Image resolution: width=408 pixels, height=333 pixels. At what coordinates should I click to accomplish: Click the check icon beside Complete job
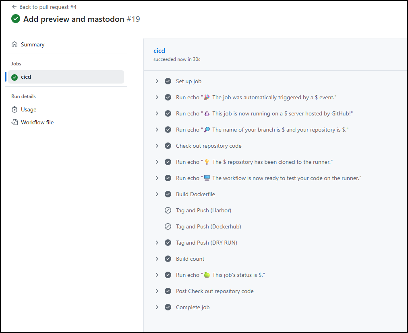click(x=168, y=307)
